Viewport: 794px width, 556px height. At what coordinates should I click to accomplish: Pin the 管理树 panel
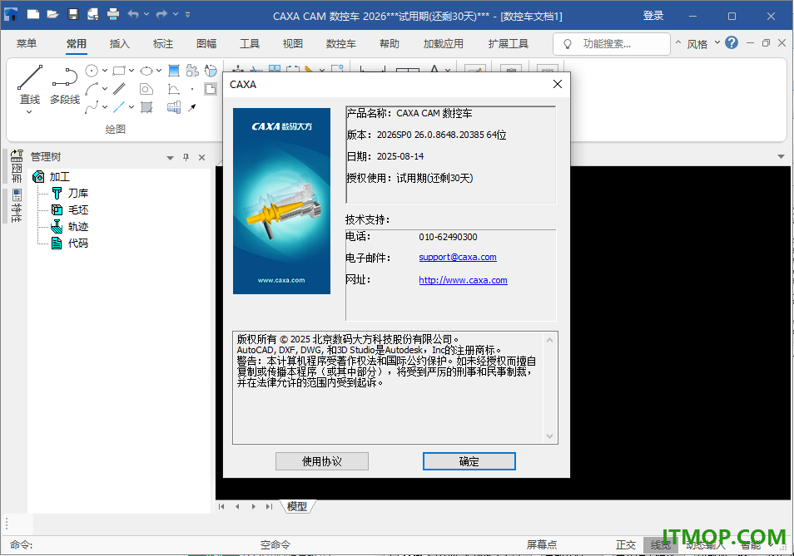[x=186, y=157]
